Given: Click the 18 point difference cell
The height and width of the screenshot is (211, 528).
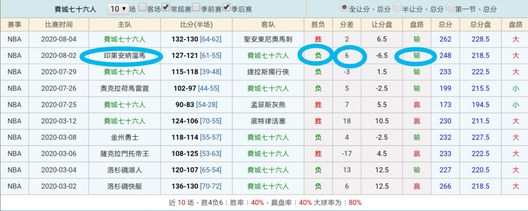Looking at the screenshot, I should pos(347,120).
